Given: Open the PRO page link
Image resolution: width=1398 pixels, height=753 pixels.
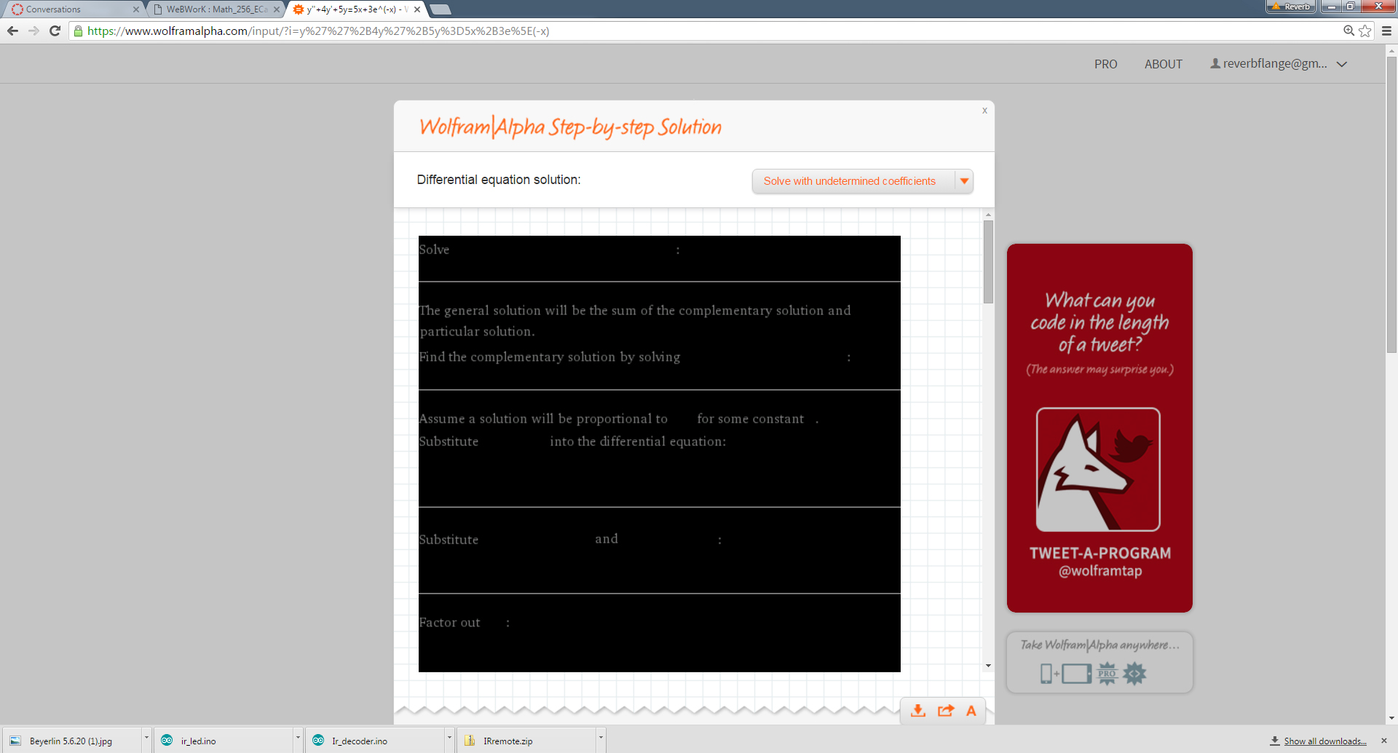Looking at the screenshot, I should point(1105,64).
